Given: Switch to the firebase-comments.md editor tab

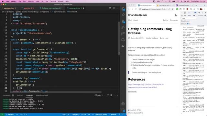Looking at the screenshot, I should click(51, 8).
